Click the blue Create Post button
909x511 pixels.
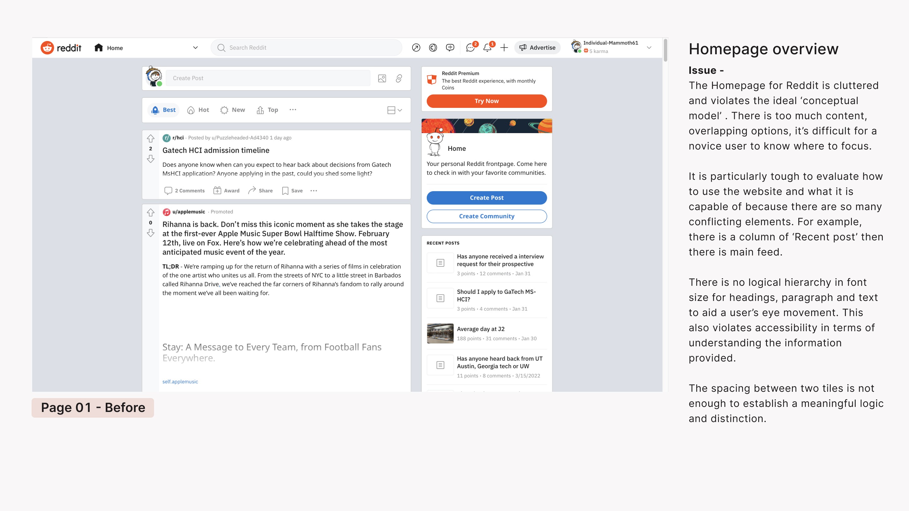[487, 198]
